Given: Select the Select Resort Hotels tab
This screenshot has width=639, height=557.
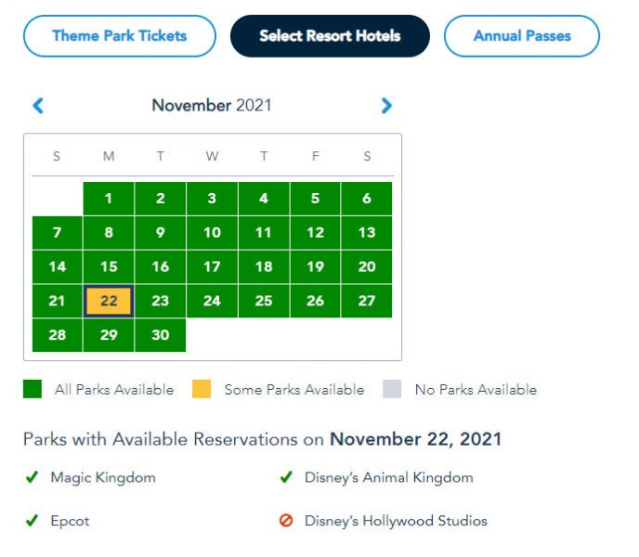Looking at the screenshot, I should (330, 36).
